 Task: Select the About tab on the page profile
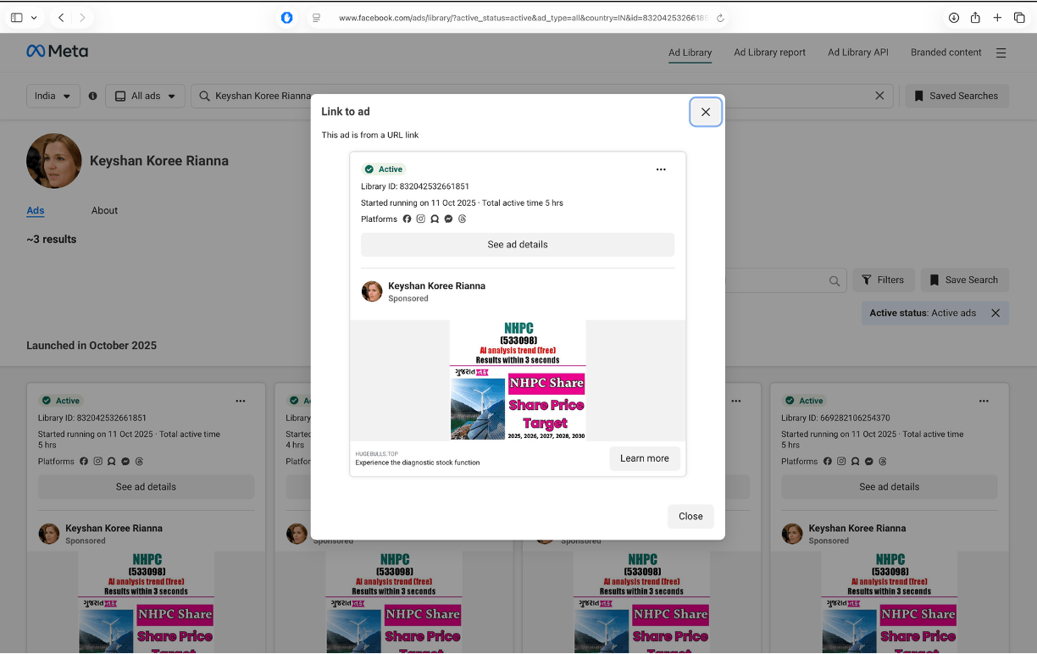tap(105, 211)
